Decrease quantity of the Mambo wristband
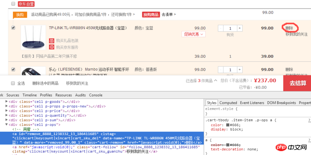The image size is (311, 155). tap(221, 70)
